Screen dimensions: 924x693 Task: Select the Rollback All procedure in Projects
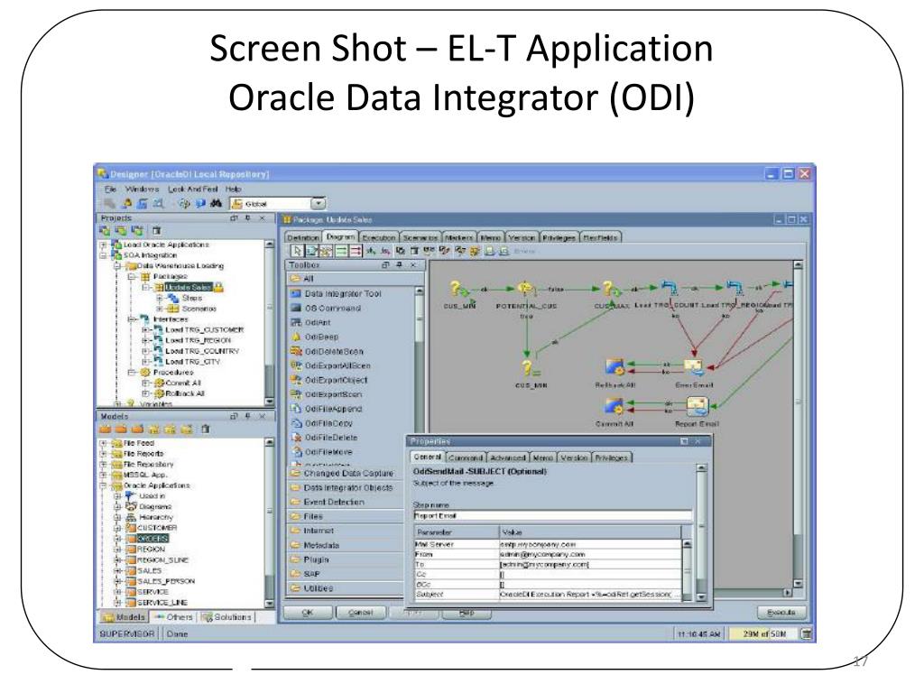[x=184, y=393]
